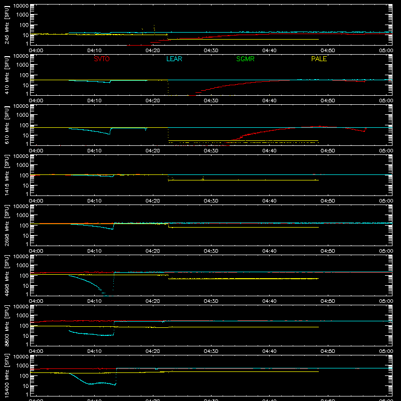This screenshot has width=401, height=401.
Task: Click the 04:10 time label of the 610 MHz plot
Action: [94, 151]
